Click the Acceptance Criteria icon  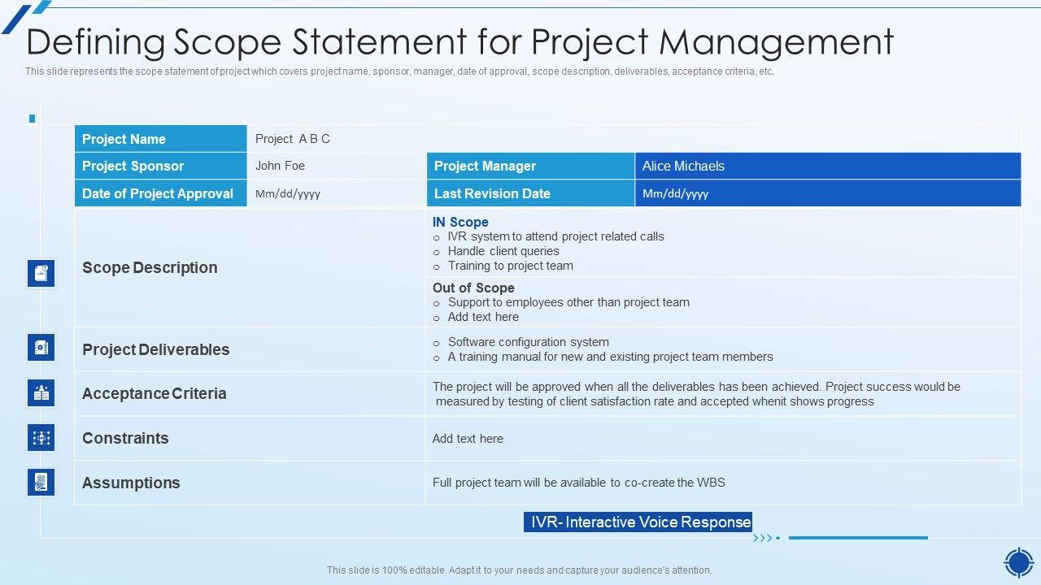pos(41,393)
